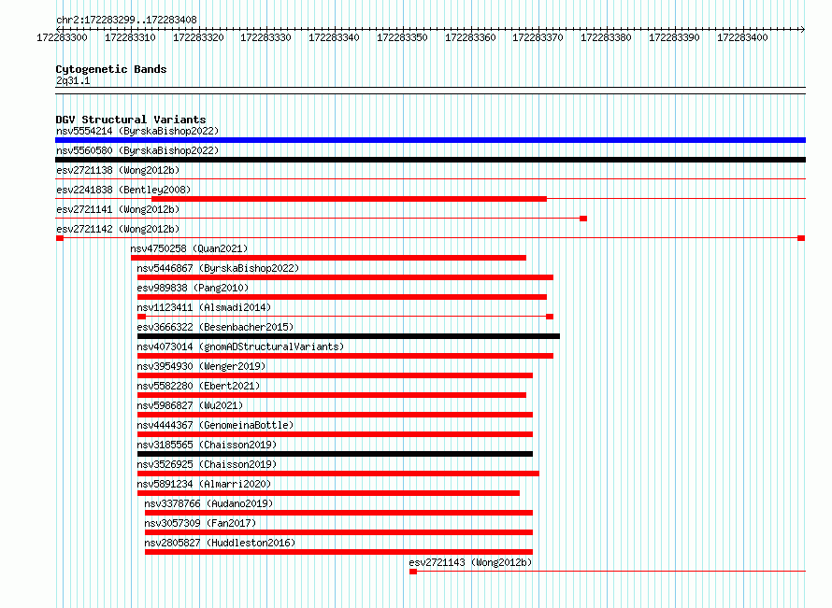This screenshot has width=832, height=608.
Task: Click ruler position 172283350
Action: [402, 37]
